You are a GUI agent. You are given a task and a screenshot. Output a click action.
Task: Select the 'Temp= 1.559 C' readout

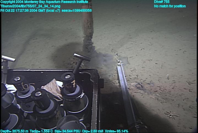coord(42,131)
